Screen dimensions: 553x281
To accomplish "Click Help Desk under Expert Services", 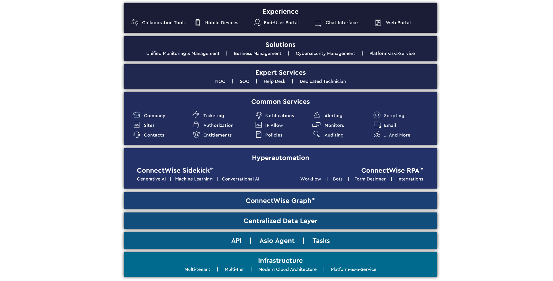I will (x=274, y=81).
